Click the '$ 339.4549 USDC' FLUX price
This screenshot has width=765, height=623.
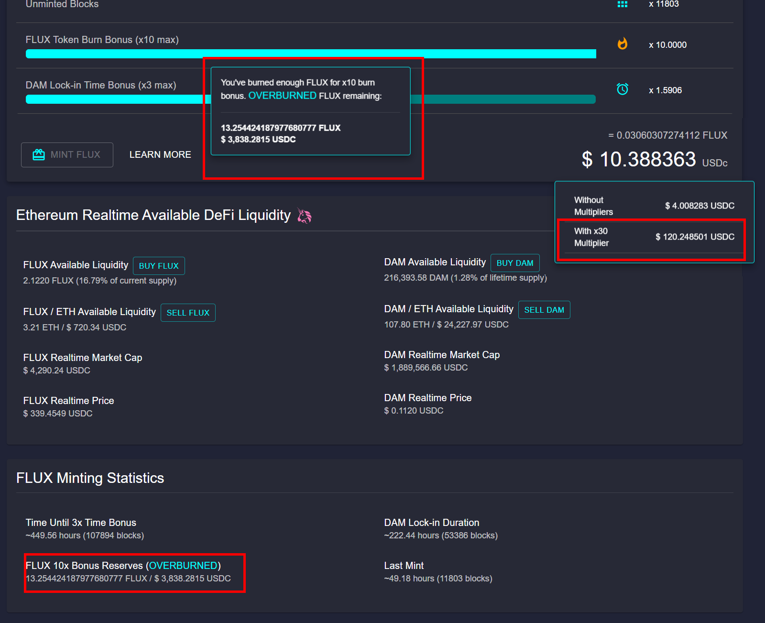[58, 414]
